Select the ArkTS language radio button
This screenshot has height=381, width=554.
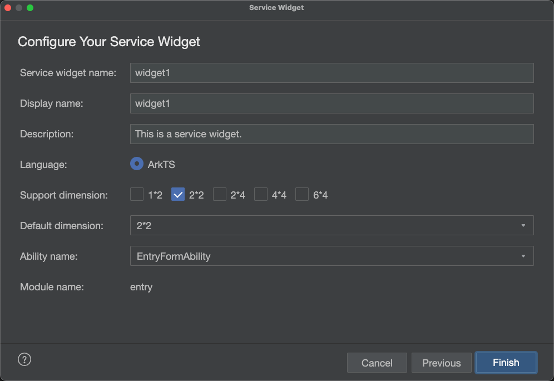pos(137,164)
